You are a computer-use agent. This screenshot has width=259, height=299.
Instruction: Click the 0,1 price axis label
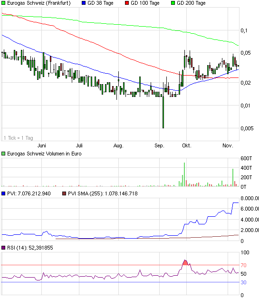(x=244, y=30)
